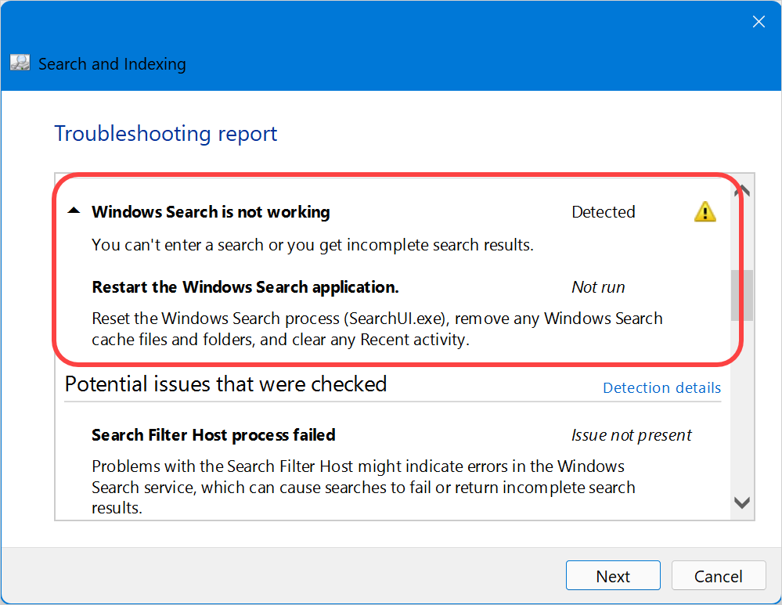
Task: Click the Cancel button
Action: click(x=718, y=575)
